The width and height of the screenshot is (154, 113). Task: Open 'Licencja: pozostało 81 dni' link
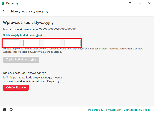137,110
